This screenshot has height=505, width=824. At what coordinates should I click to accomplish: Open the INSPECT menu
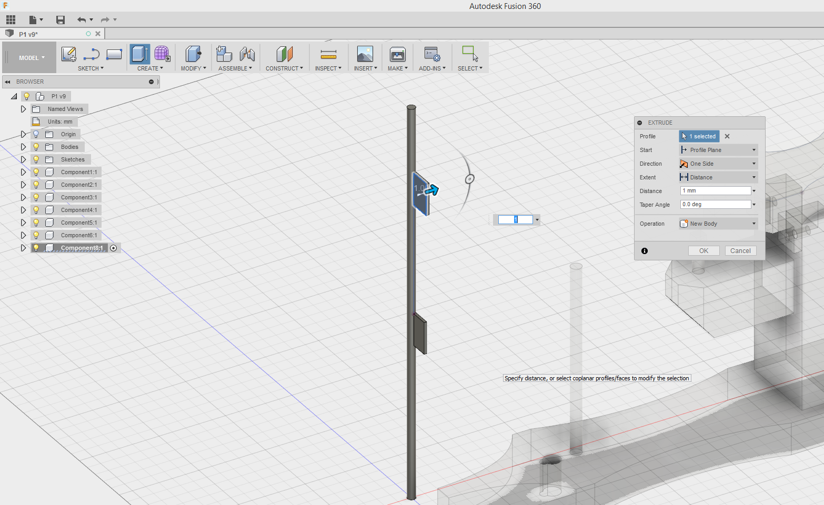[x=328, y=68]
